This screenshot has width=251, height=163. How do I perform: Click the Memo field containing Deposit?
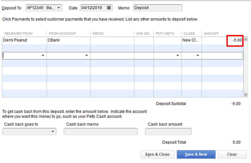[158, 8]
